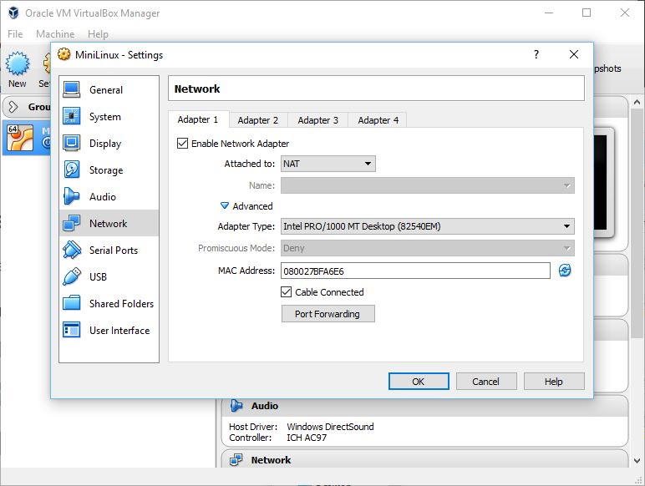645x486 pixels.
Task: Generate a new random MAC address
Action: click(565, 271)
